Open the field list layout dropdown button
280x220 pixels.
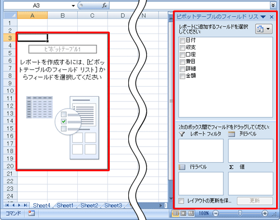pos(264,29)
